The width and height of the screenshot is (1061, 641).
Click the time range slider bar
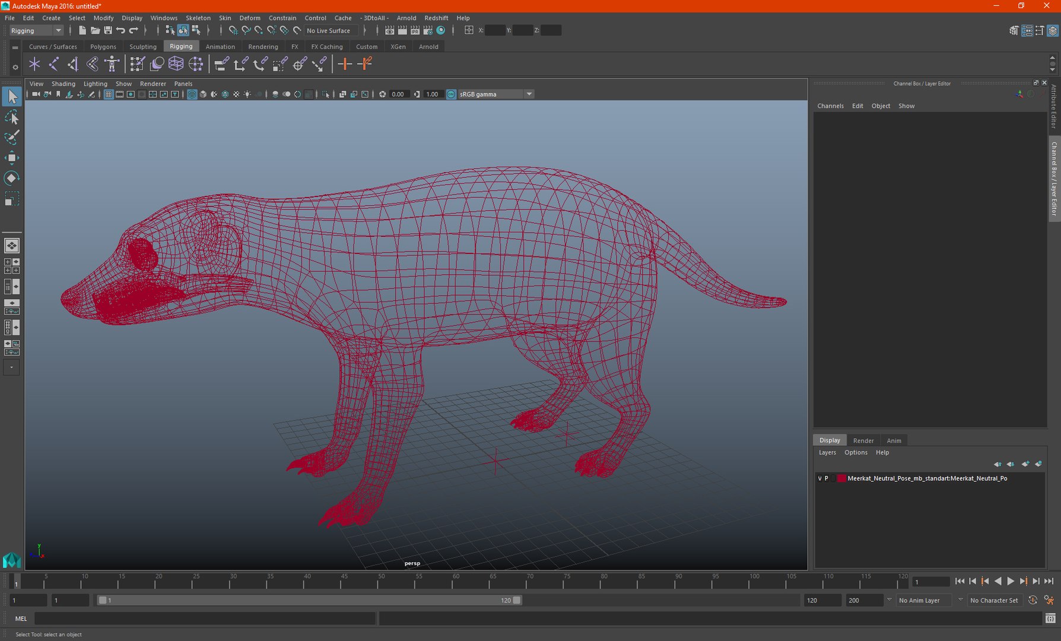309,600
